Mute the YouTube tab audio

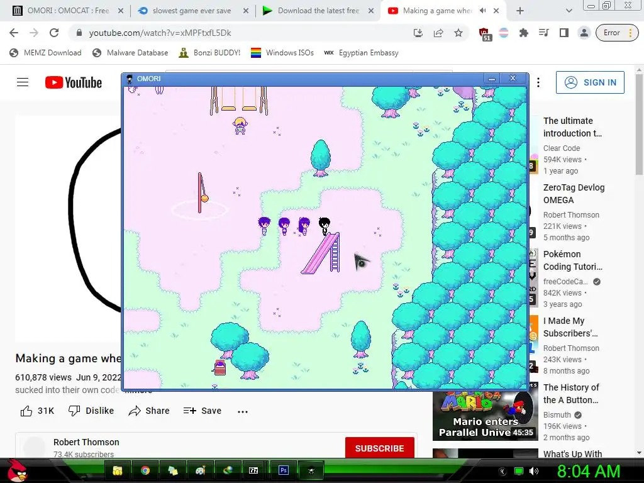click(482, 11)
